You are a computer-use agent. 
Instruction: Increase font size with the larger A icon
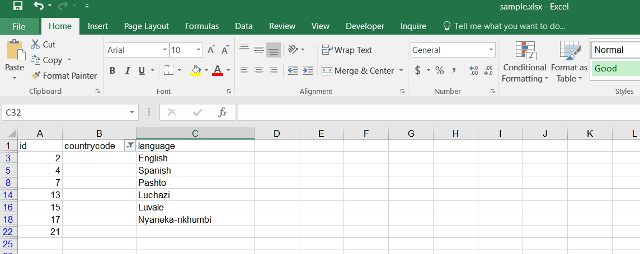click(211, 50)
